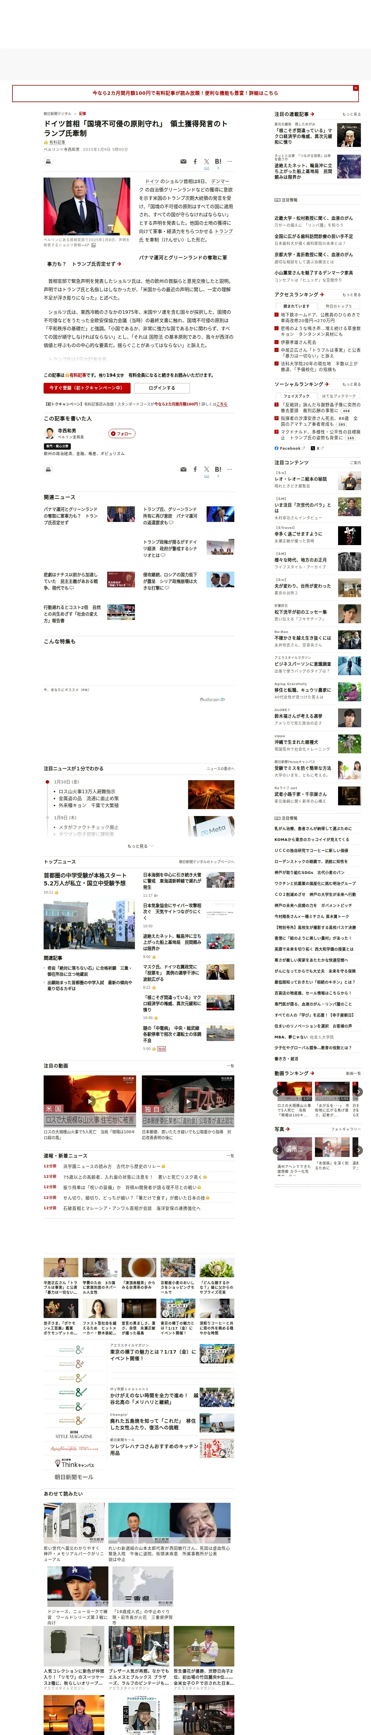Click the X icon below the author section
371x1735 pixels.
coord(207,469)
